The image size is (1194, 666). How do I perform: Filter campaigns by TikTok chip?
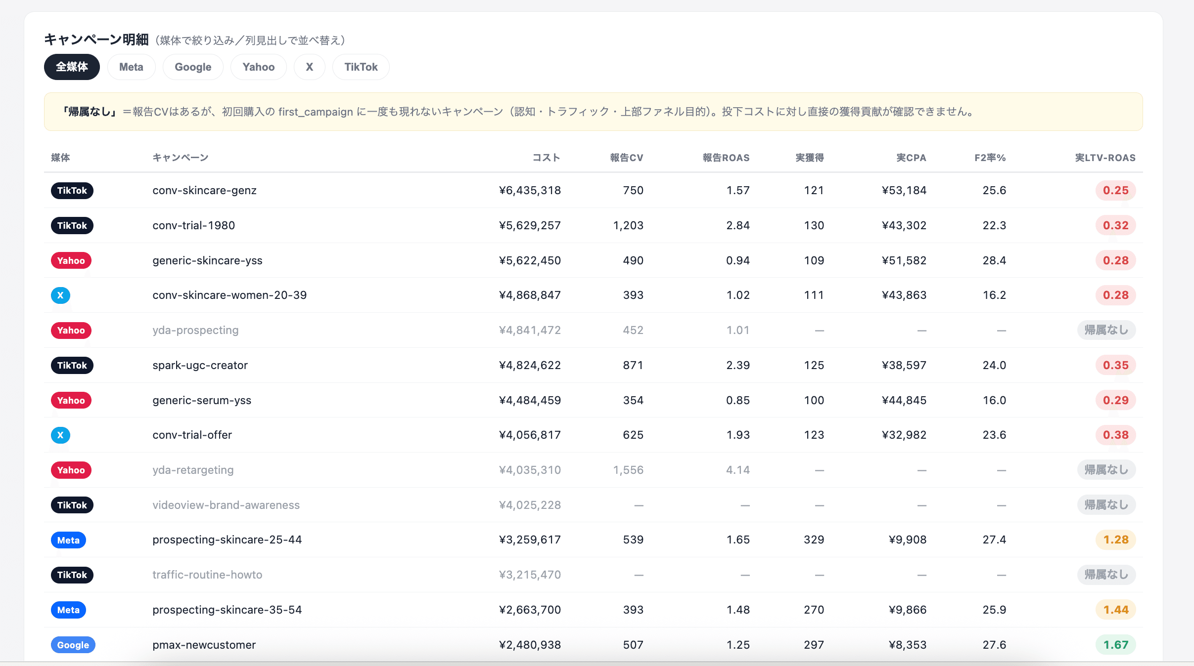tap(361, 67)
